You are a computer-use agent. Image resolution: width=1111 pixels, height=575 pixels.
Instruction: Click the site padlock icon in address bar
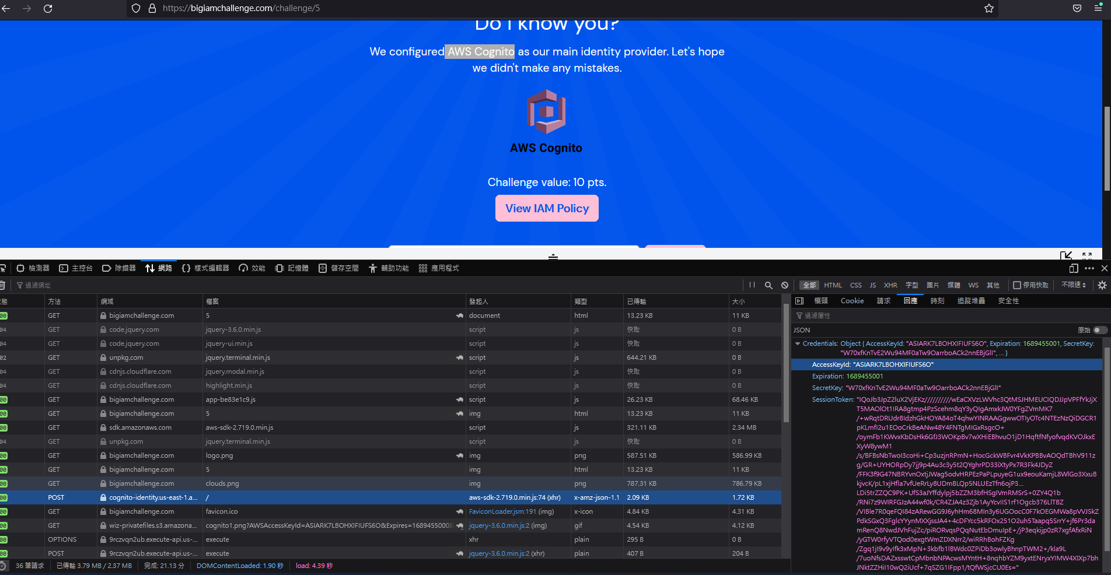tap(152, 8)
